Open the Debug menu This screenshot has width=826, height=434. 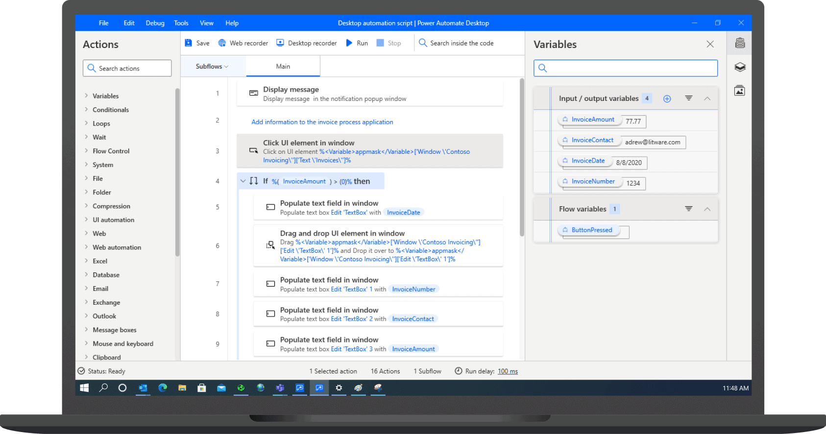pos(155,23)
